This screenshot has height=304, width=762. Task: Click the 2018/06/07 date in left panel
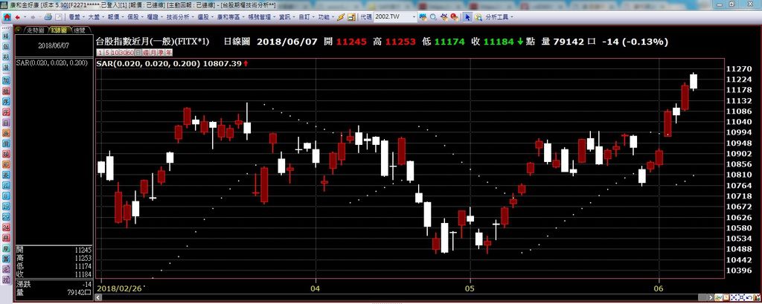54,45
